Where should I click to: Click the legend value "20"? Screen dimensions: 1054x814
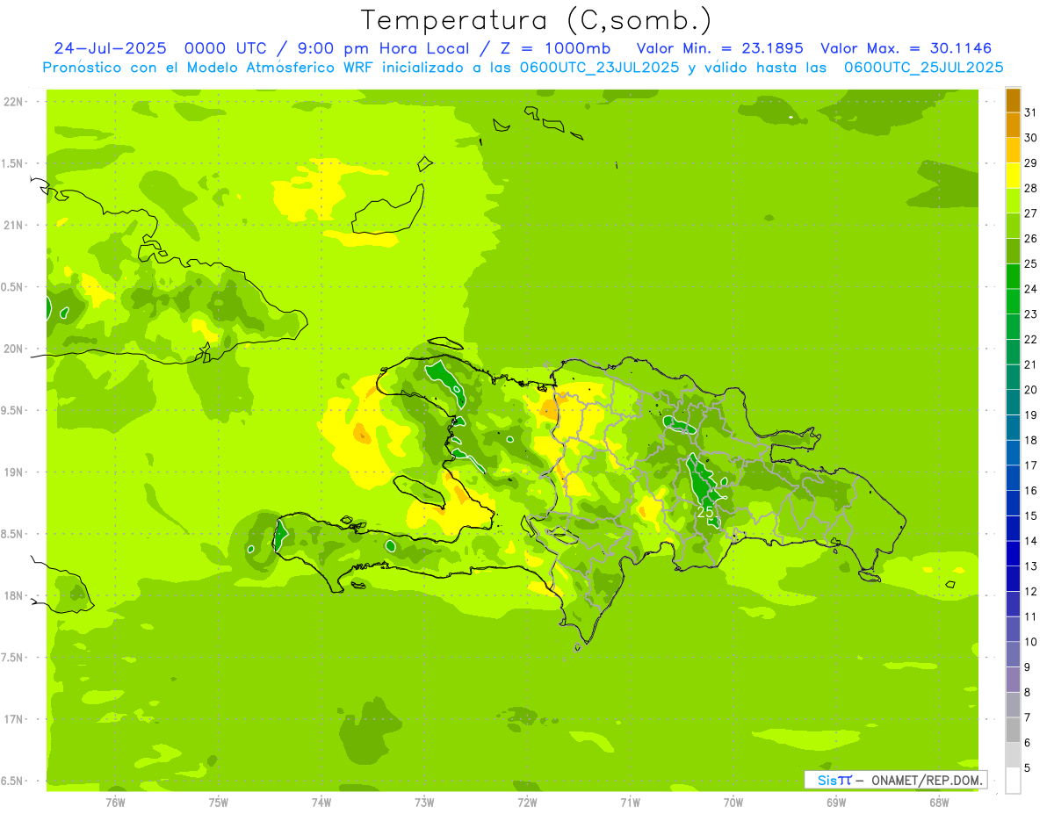[1030, 389]
